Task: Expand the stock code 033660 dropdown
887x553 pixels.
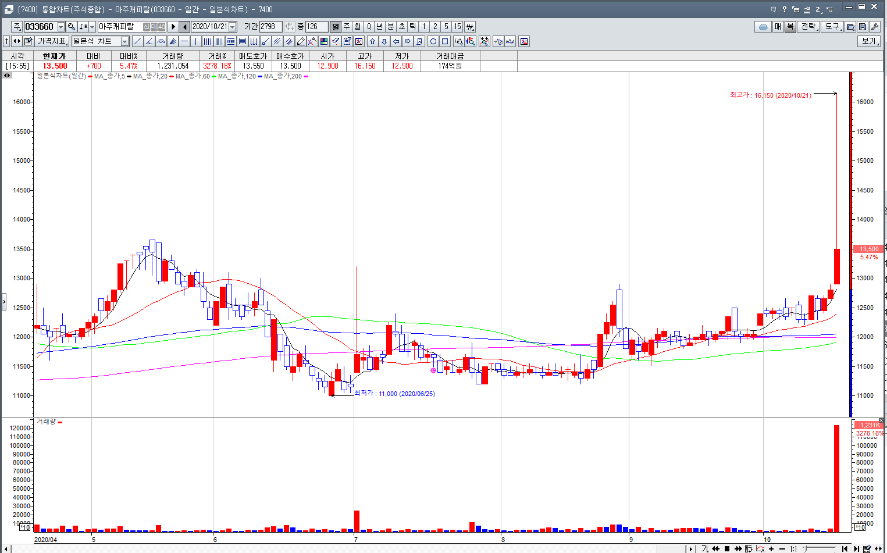Action: pos(61,27)
